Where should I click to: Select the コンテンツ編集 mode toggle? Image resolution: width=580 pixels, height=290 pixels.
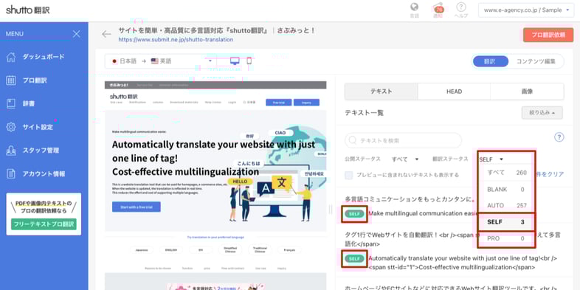point(536,61)
